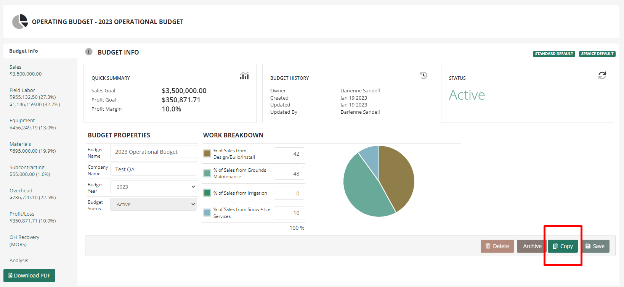Viewport: 624px width, 287px height.
Task: Click the 100 % total text
Action: 297,228
